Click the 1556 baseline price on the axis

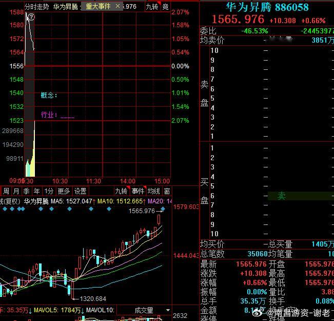point(16,66)
